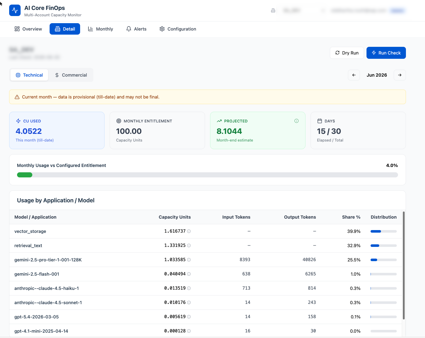Image resolution: width=425 pixels, height=338 pixels.
Task: Click the 8.1044 projected value
Action: click(229, 131)
